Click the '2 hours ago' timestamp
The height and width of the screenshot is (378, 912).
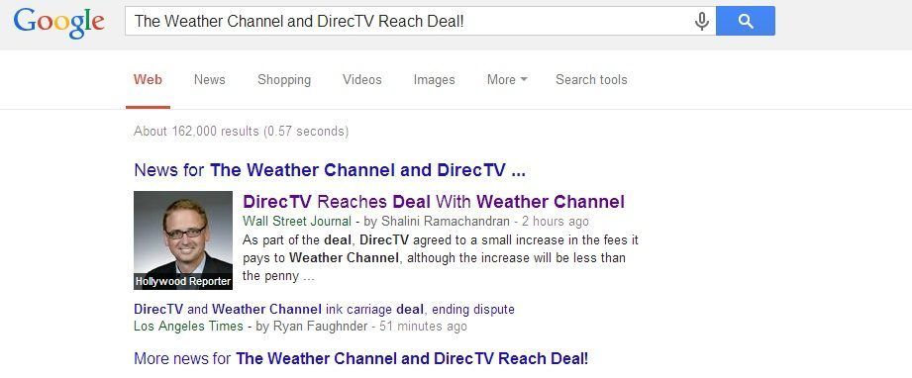(x=556, y=221)
